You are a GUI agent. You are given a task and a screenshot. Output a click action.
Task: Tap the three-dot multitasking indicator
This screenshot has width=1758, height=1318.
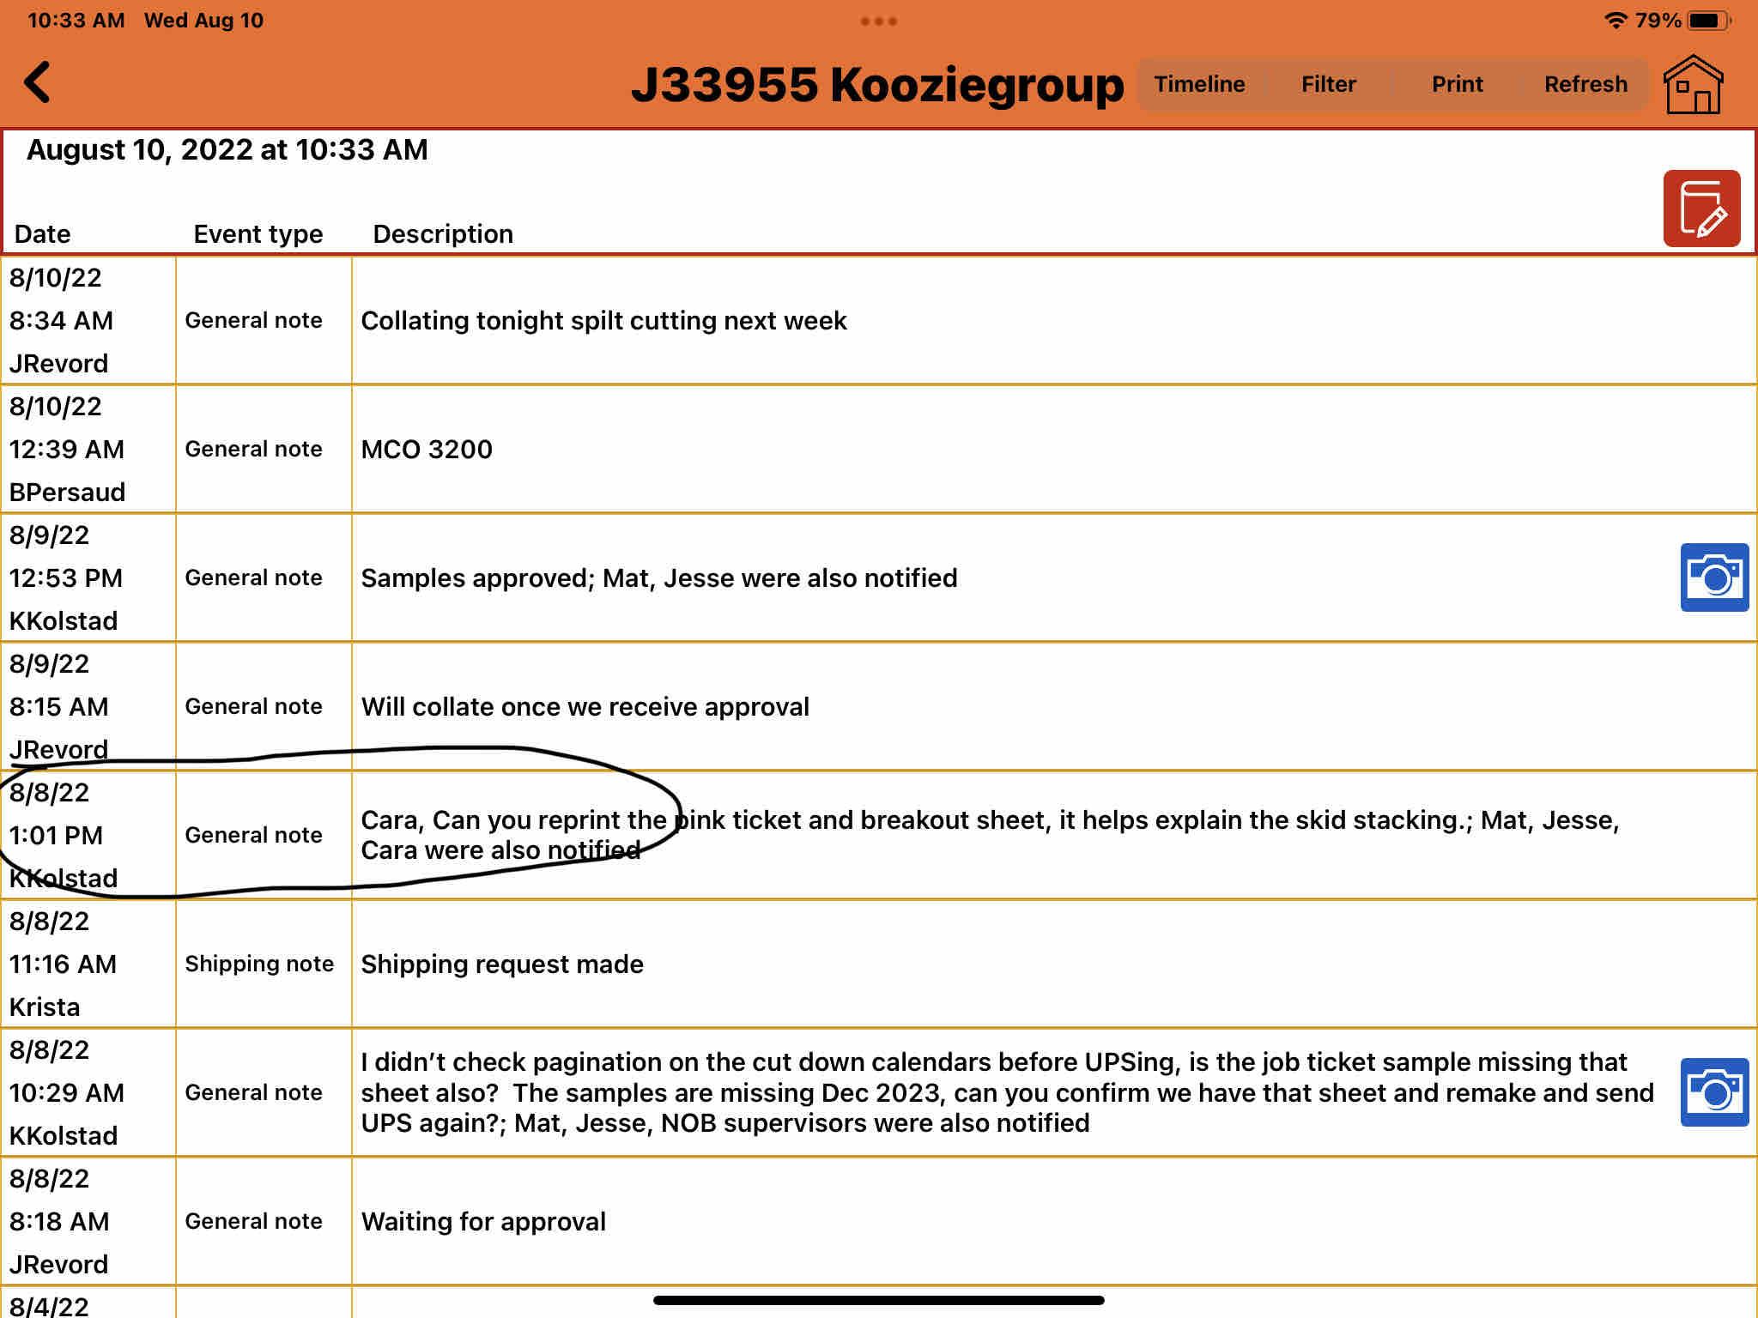[x=878, y=21]
